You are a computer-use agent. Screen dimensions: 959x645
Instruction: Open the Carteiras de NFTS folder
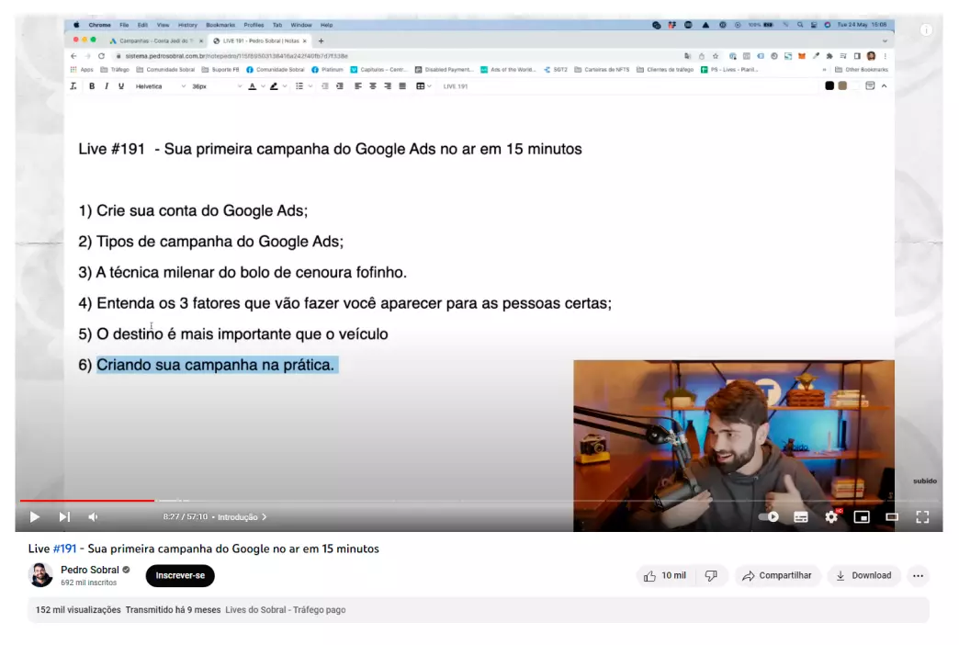coord(602,70)
